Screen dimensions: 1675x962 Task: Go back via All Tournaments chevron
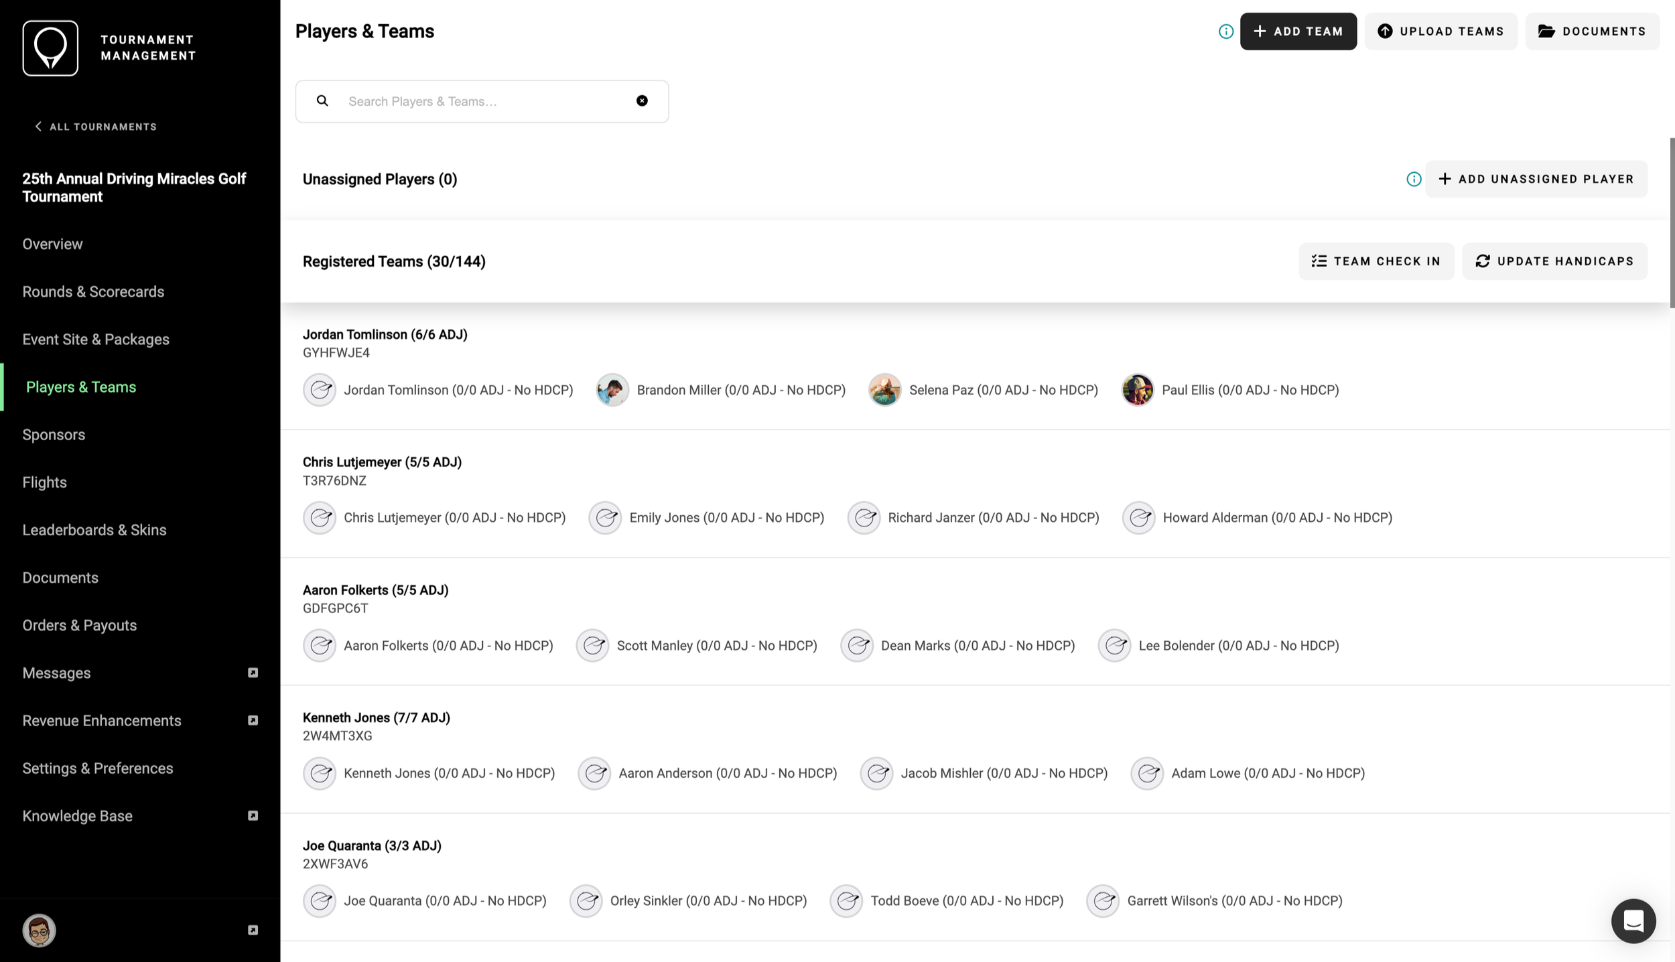coord(39,127)
